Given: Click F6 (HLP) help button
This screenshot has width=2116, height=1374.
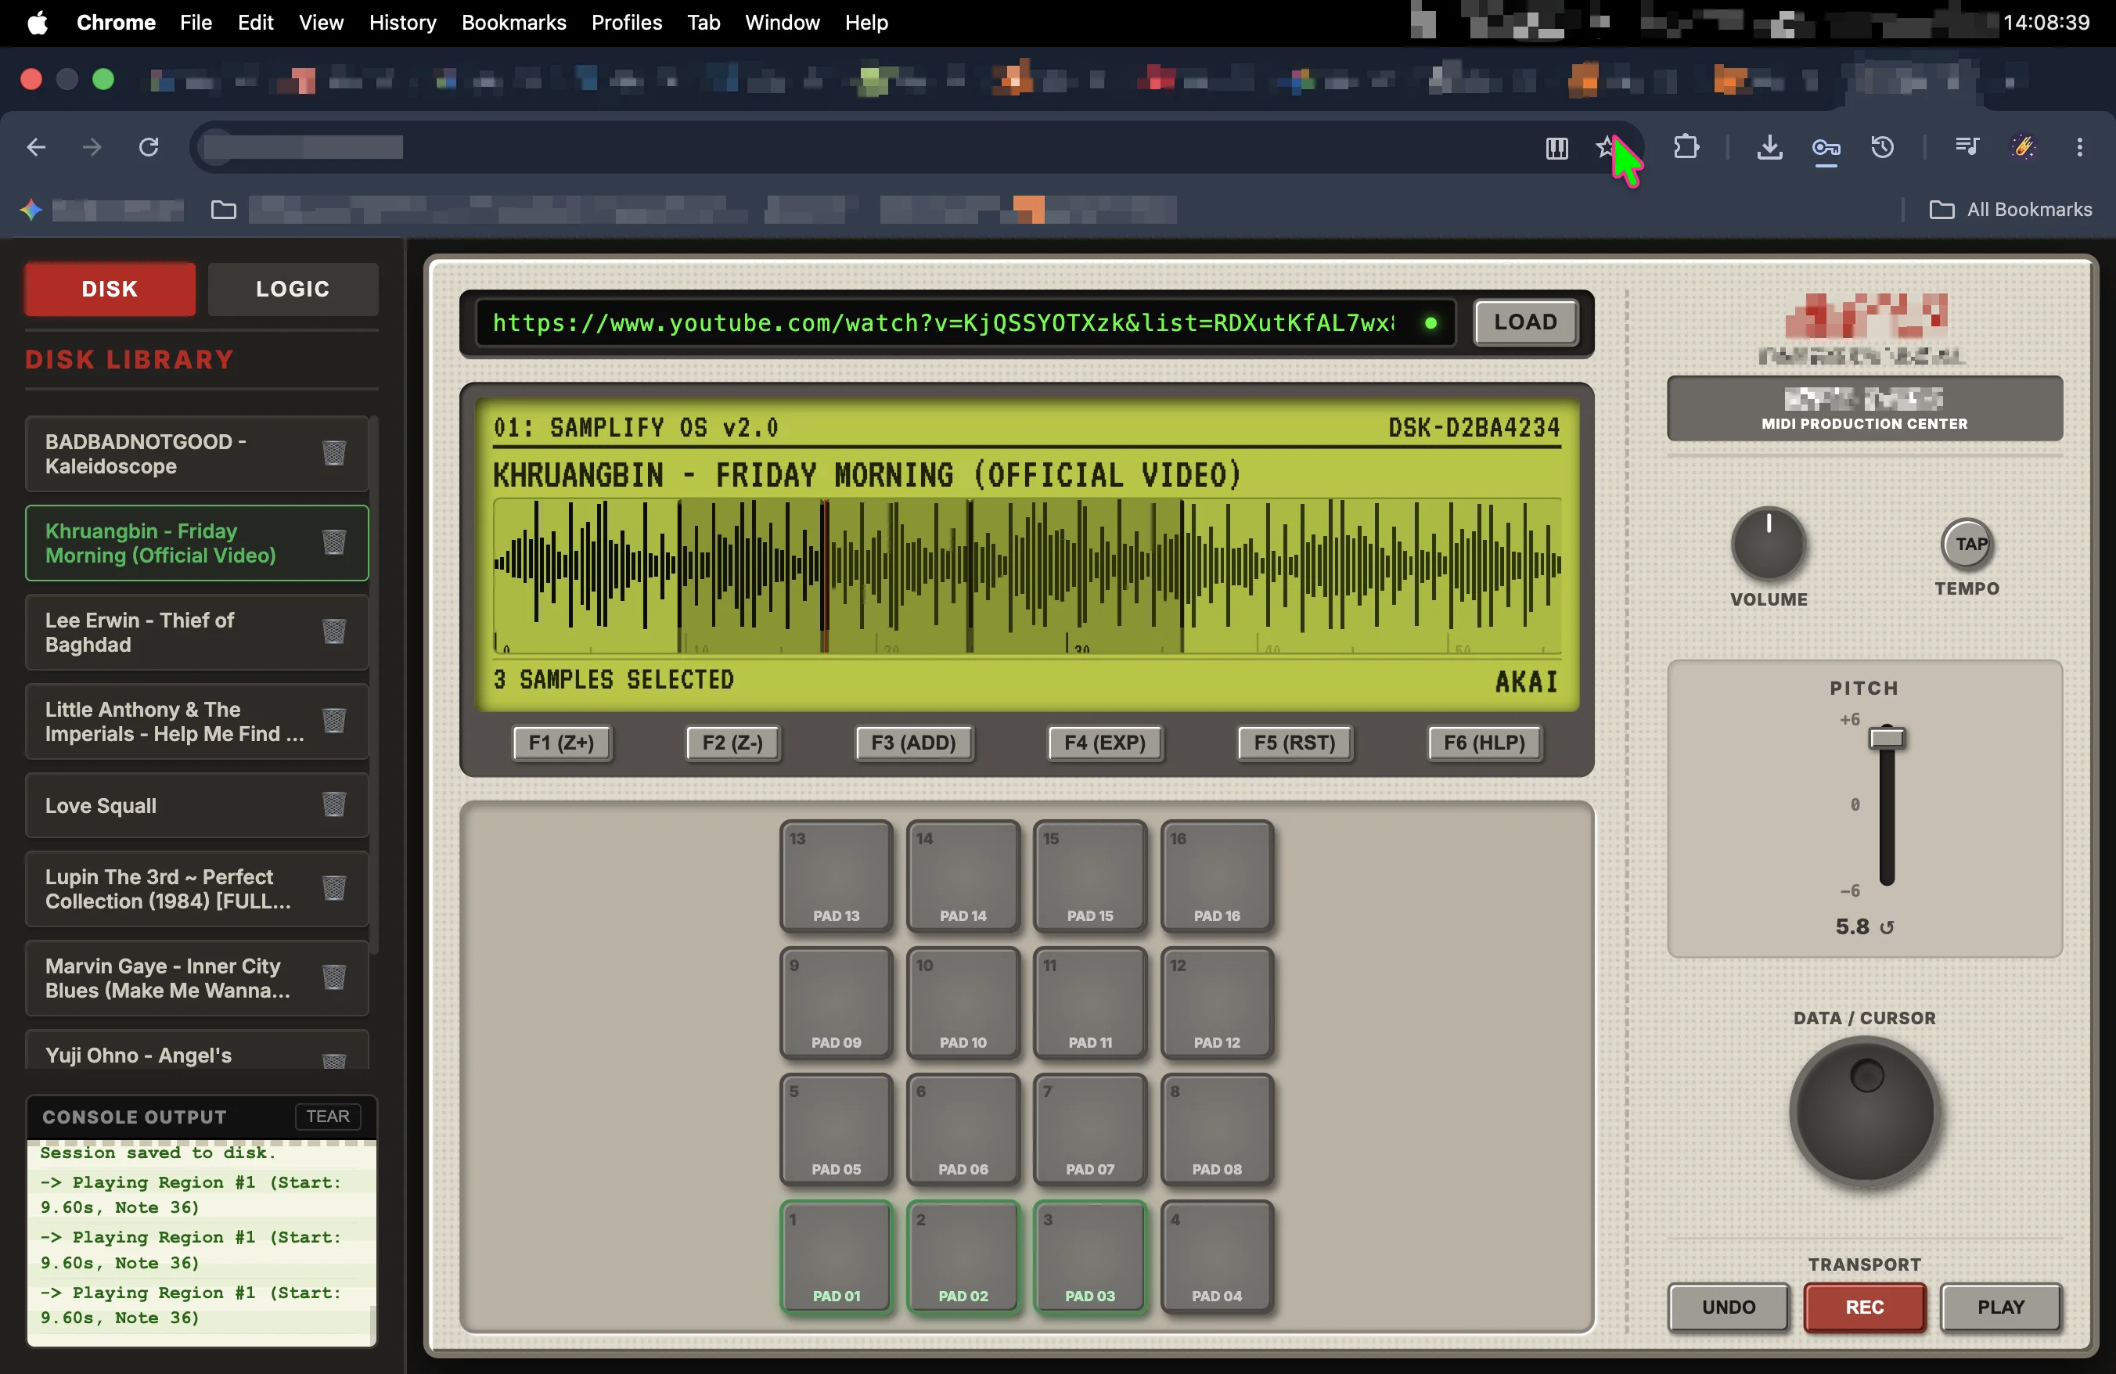Looking at the screenshot, I should [x=1484, y=743].
